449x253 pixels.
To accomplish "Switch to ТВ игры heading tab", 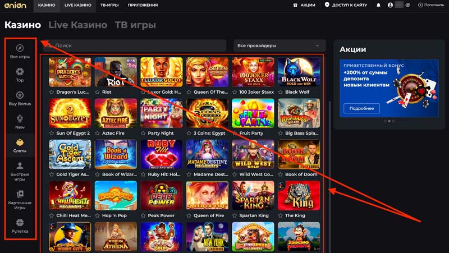I will (135, 25).
